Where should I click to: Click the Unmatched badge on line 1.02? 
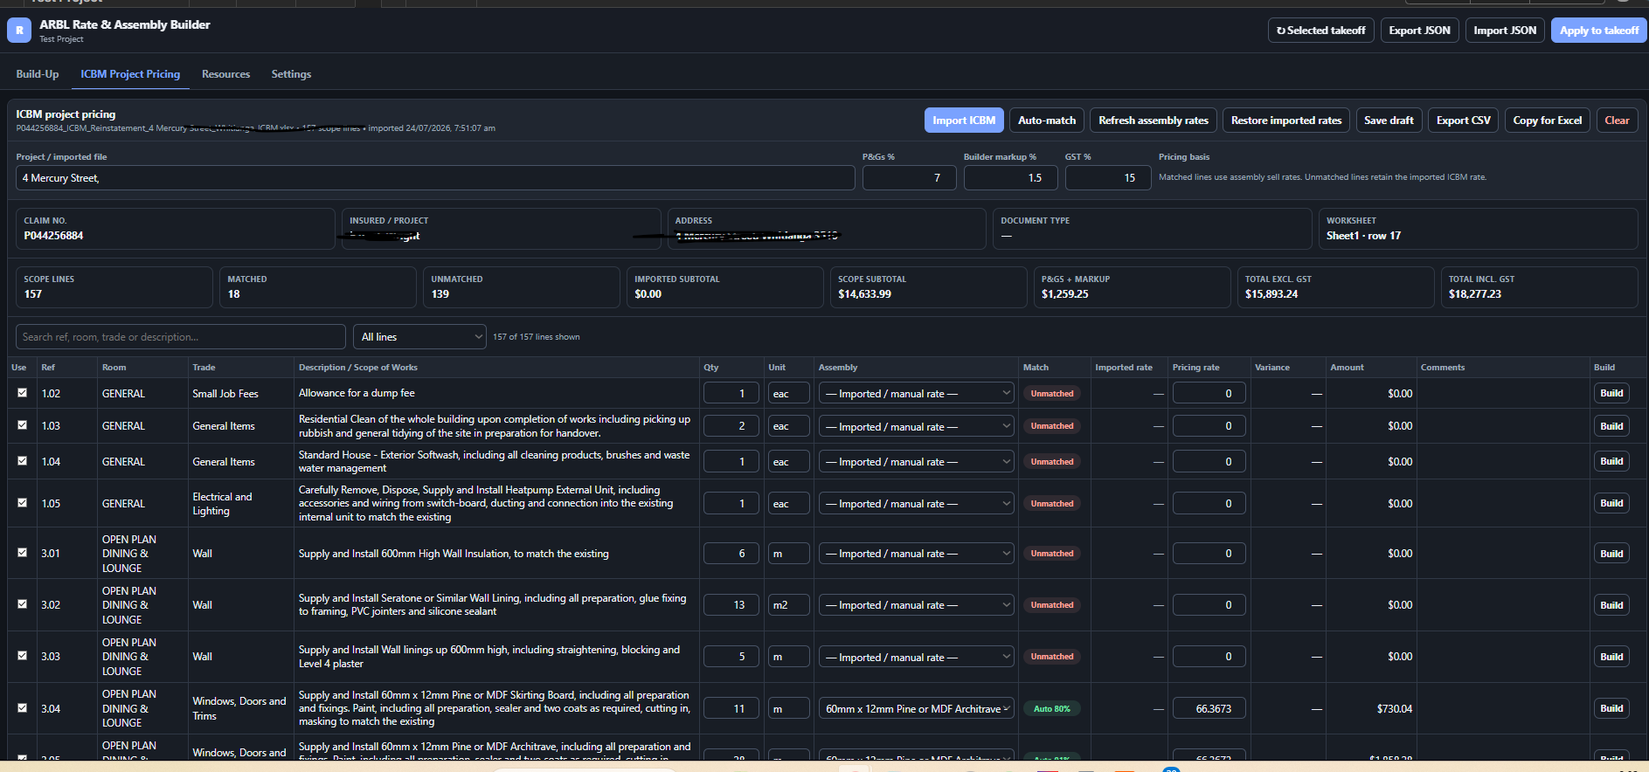(1052, 394)
